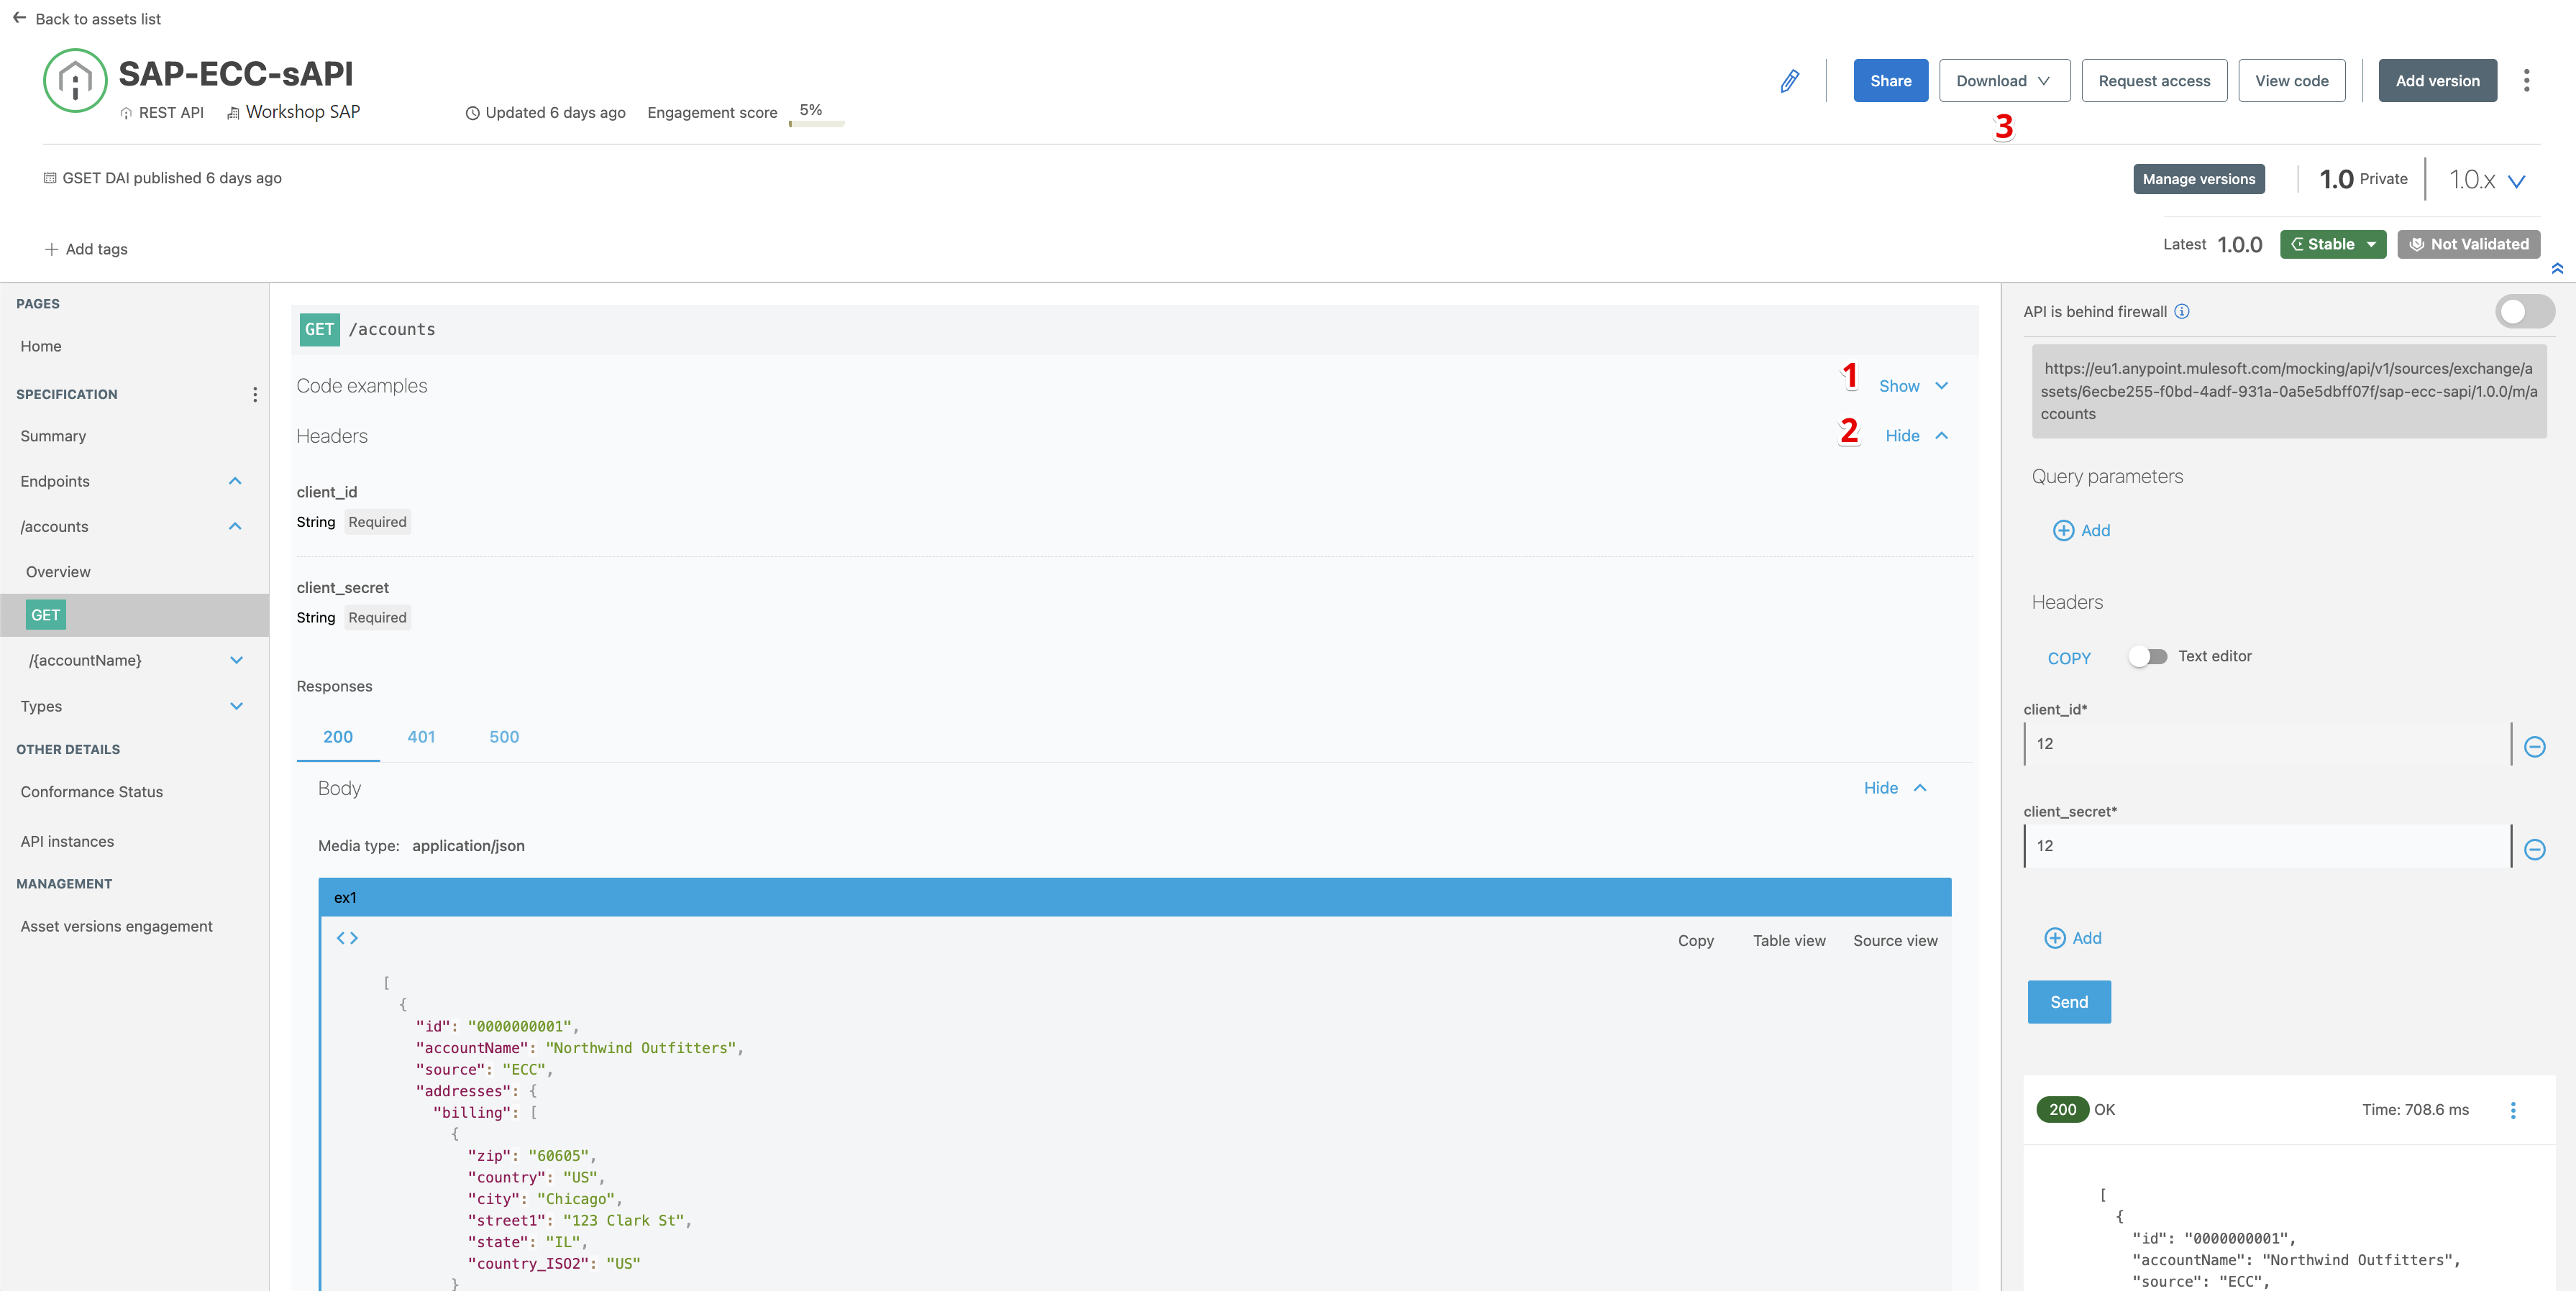Click the code brackets icon in ex1
2576x1291 pixels.
click(347, 938)
